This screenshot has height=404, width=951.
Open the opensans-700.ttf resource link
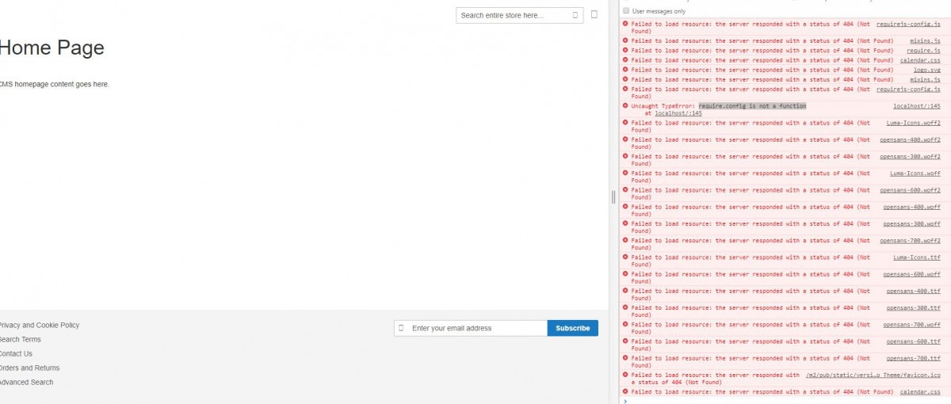[914, 358]
